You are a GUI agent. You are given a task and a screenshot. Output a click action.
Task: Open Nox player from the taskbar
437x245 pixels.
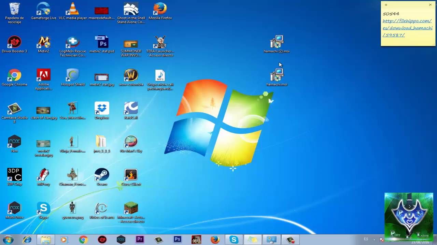[121, 240]
